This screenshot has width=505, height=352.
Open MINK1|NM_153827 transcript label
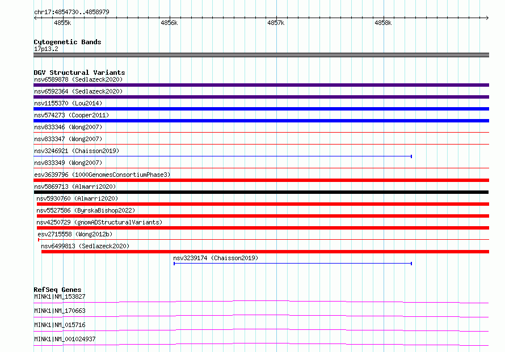pyautogui.click(x=60, y=296)
